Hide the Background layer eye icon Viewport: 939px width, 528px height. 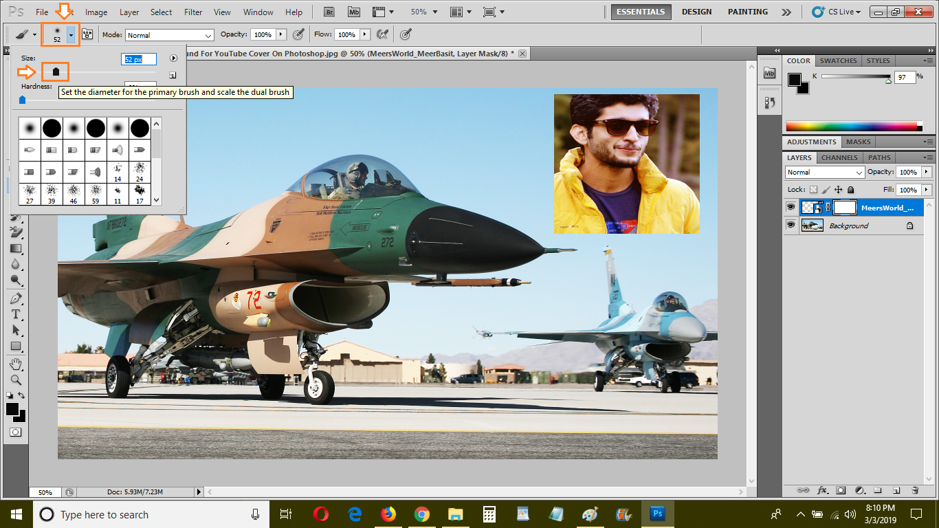click(x=791, y=225)
